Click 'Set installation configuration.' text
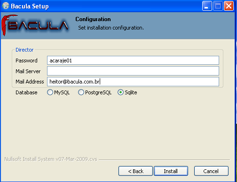 point(111,28)
